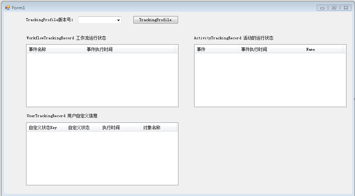The width and height of the screenshot is (355, 196).
Task: Click the TrackingProfile button
Action: [156, 20]
